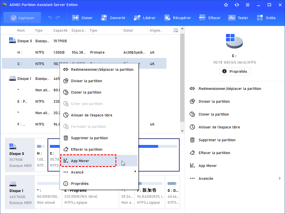Screen dimensions: 285x214
Task: Click resize arrows icon in right panel
Action: (192, 89)
